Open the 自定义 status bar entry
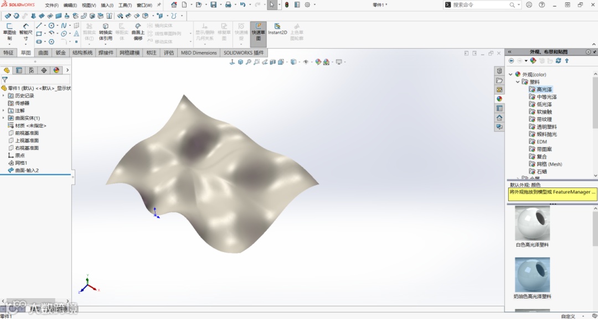 [568, 316]
